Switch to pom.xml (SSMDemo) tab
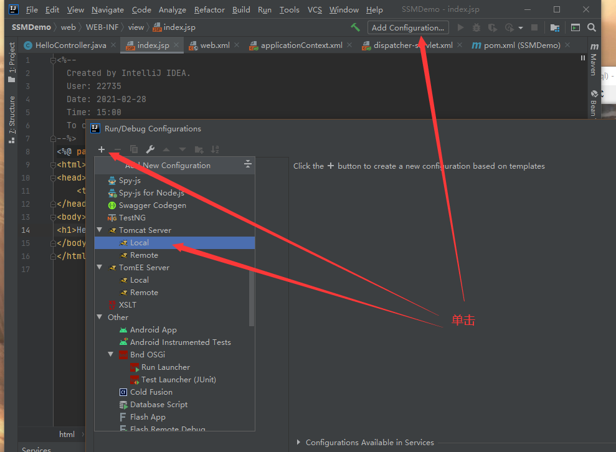 click(522, 45)
